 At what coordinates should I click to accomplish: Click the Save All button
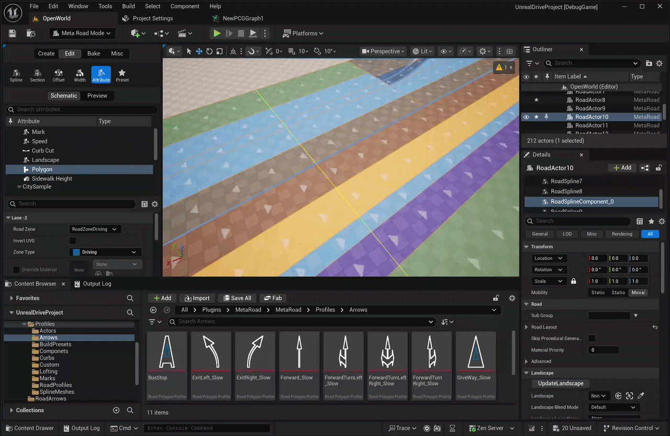[237, 298]
